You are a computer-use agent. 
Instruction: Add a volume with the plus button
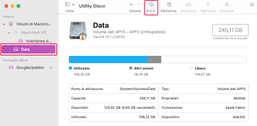pos(131,5)
